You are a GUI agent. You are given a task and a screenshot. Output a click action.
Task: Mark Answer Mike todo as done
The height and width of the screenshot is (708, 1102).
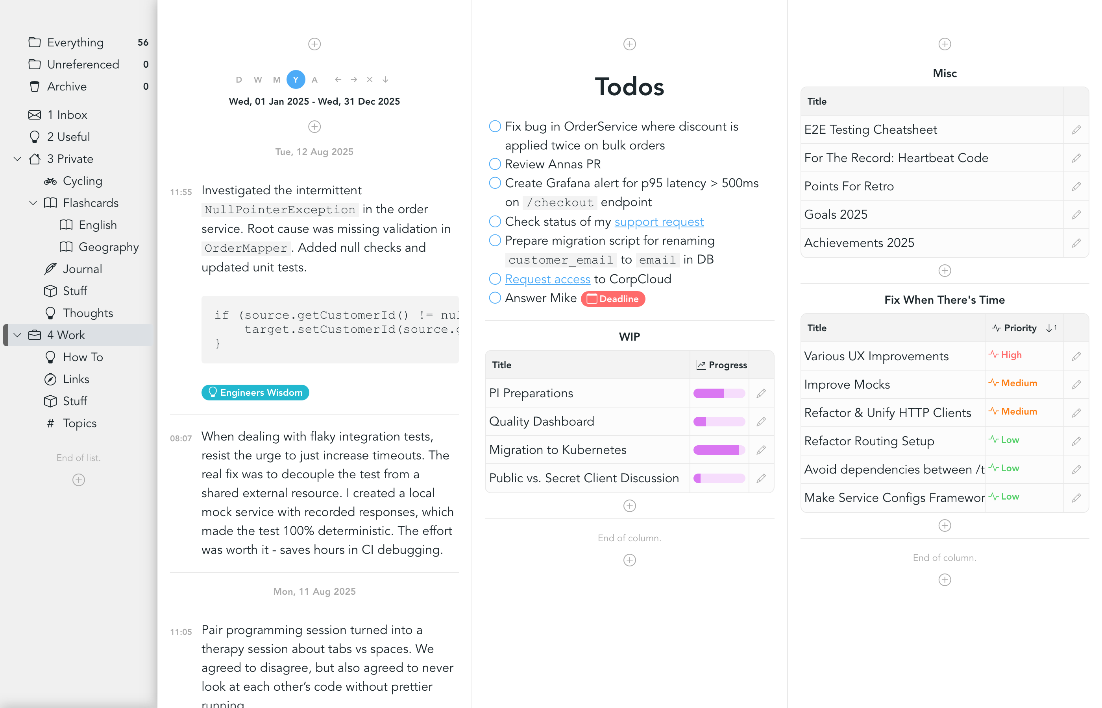point(495,298)
